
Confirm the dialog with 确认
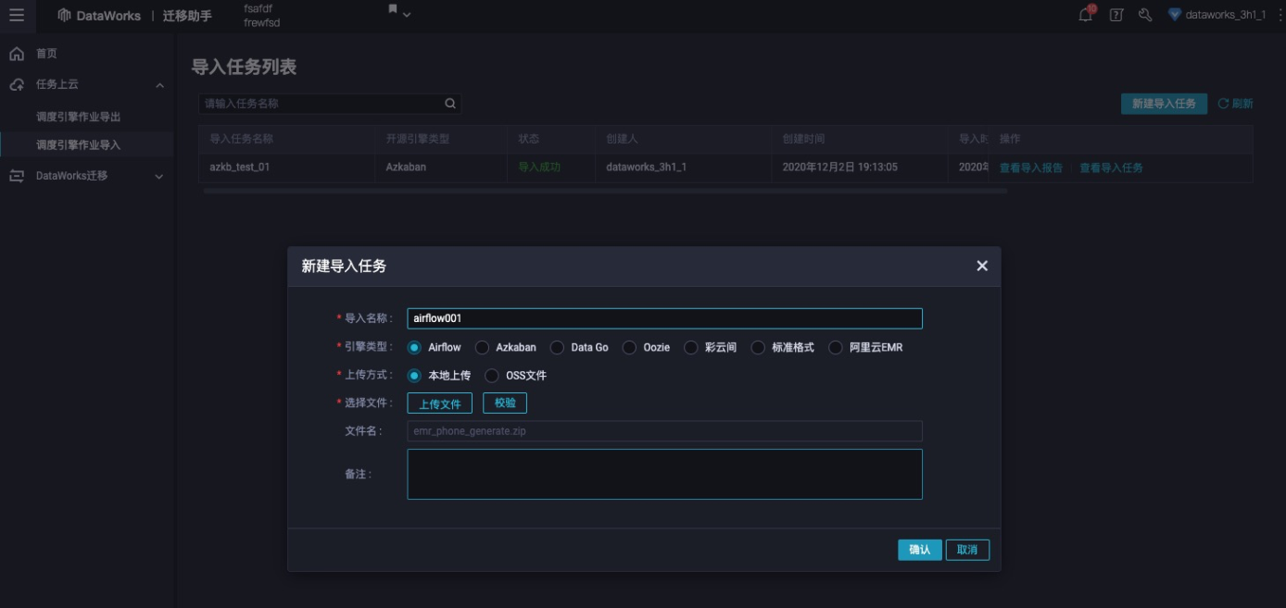click(x=920, y=550)
